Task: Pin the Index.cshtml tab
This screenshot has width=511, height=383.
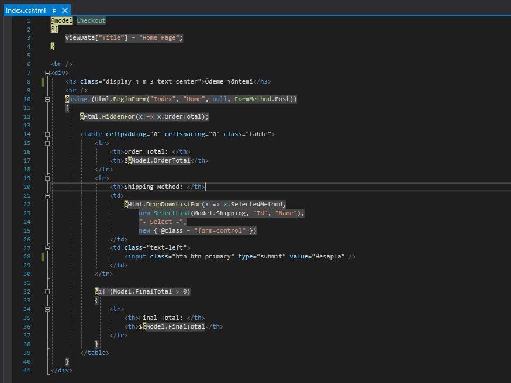Action: point(54,11)
